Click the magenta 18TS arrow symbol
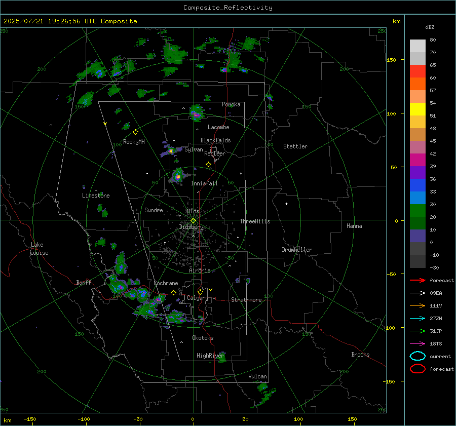Image resolution: width=456 pixels, height=426 pixels. (x=417, y=344)
